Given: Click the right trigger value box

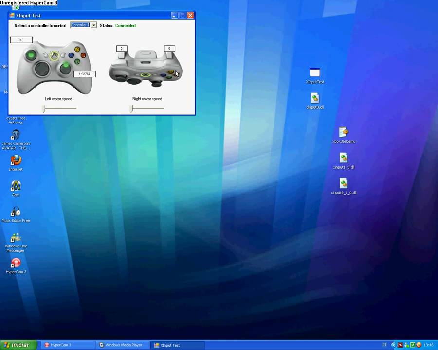Looking at the screenshot, I should pos(169,48).
